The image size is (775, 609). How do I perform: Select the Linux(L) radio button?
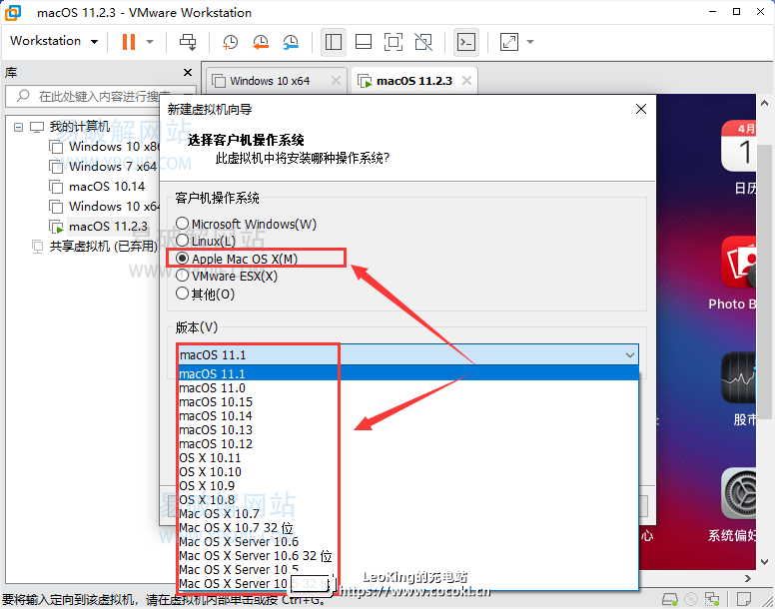[183, 241]
